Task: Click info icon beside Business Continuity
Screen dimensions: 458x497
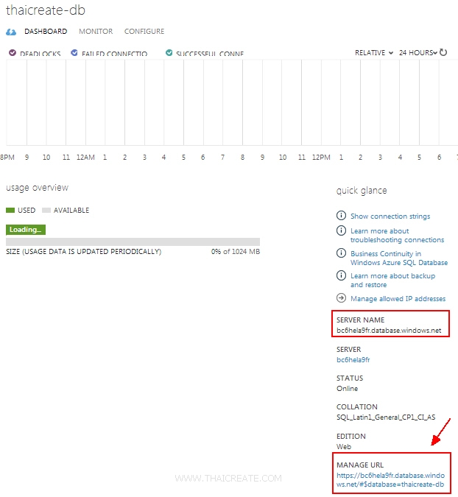Action: [341, 253]
